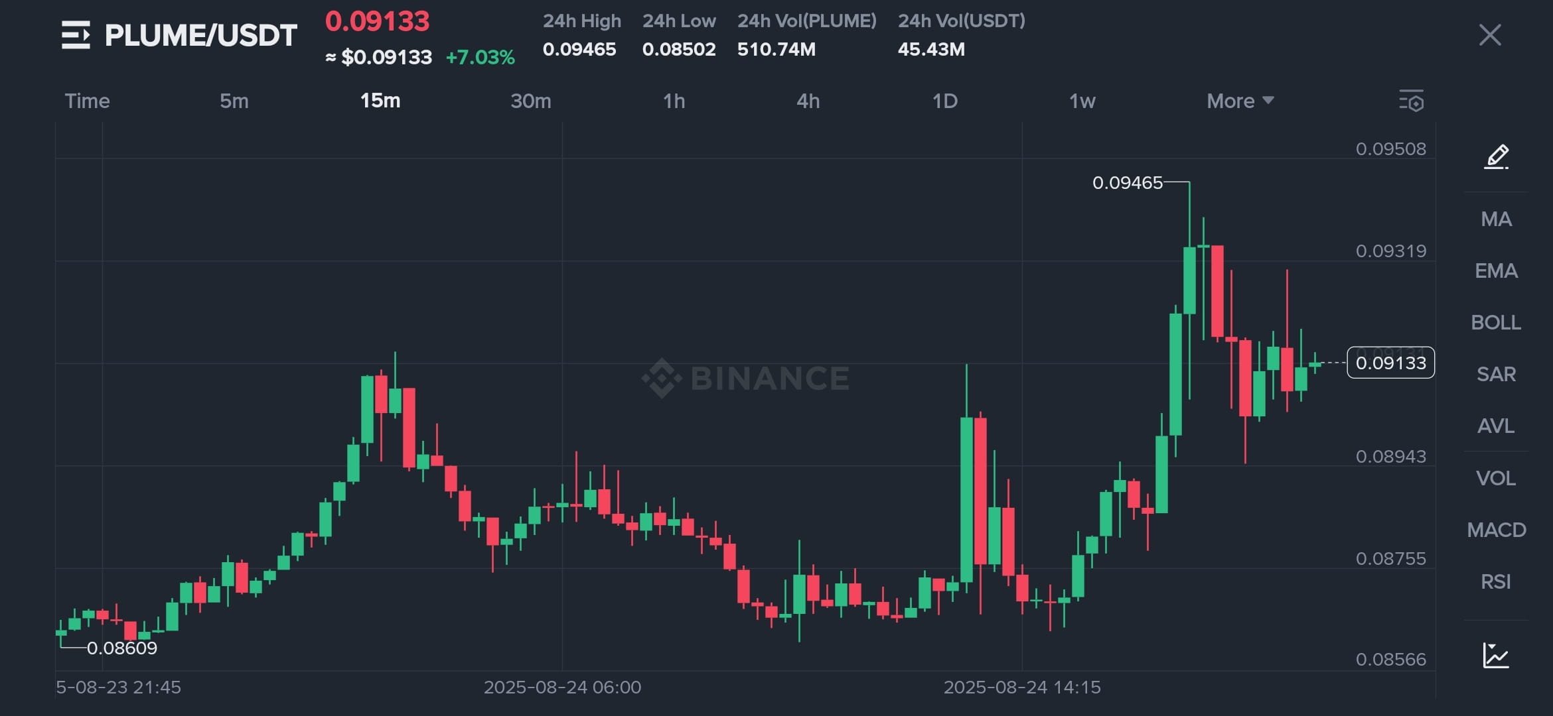Click the 0.08943 price axis label

[1391, 456]
